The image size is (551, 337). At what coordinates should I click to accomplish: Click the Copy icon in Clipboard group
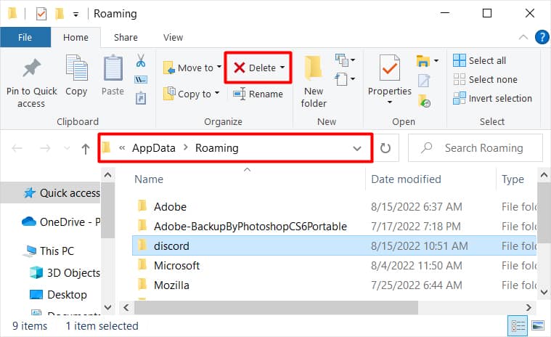click(76, 69)
